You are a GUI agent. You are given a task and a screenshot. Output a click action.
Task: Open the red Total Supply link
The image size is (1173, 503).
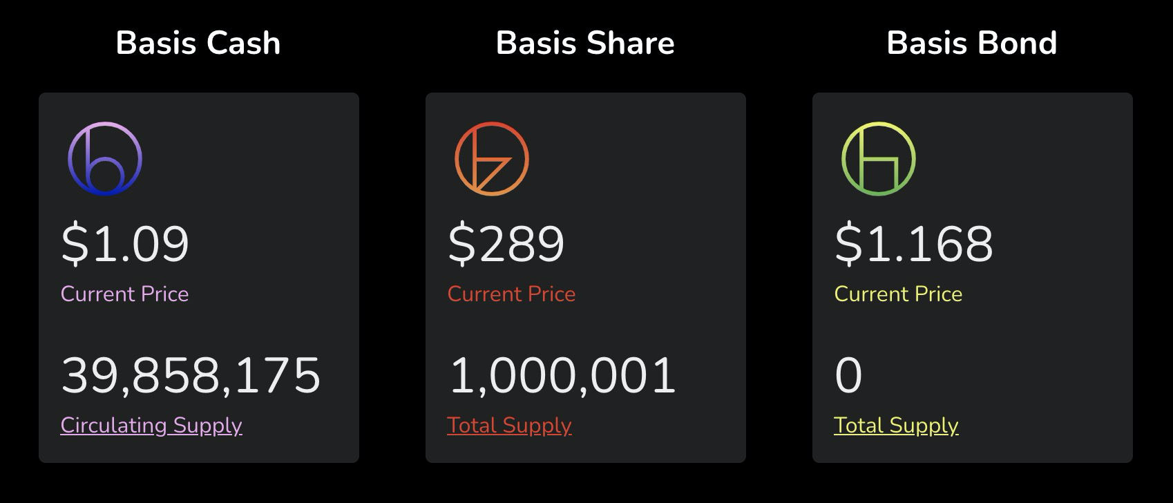509,425
